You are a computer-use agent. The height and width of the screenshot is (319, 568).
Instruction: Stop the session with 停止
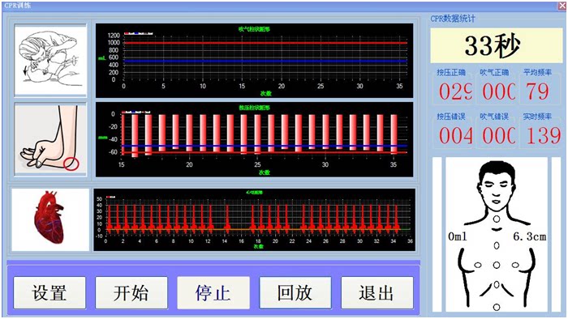click(213, 292)
